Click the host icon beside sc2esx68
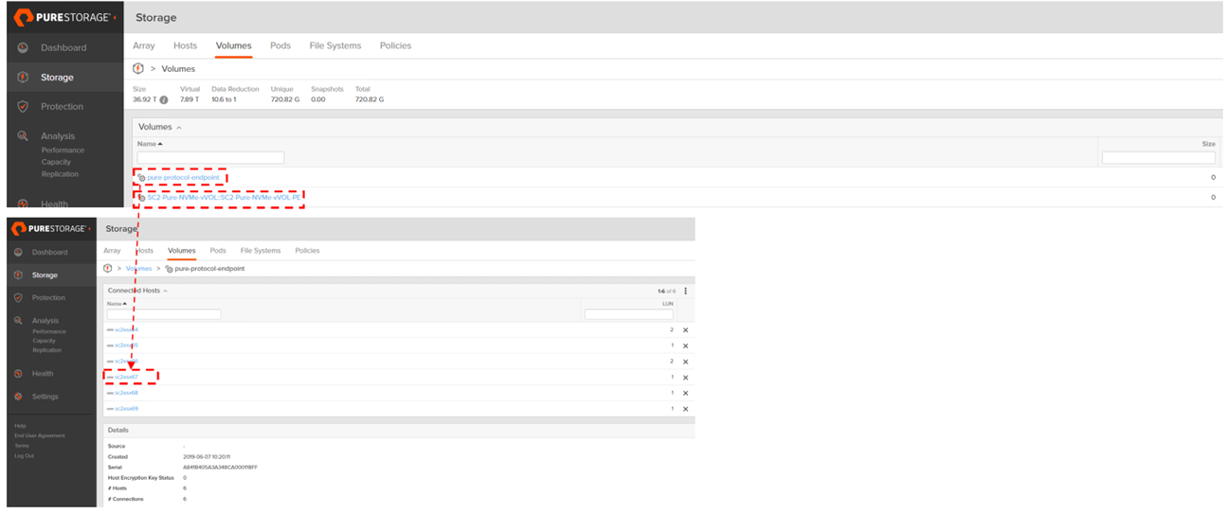Viewport: 1228px width, 513px height. tap(110, 393)
